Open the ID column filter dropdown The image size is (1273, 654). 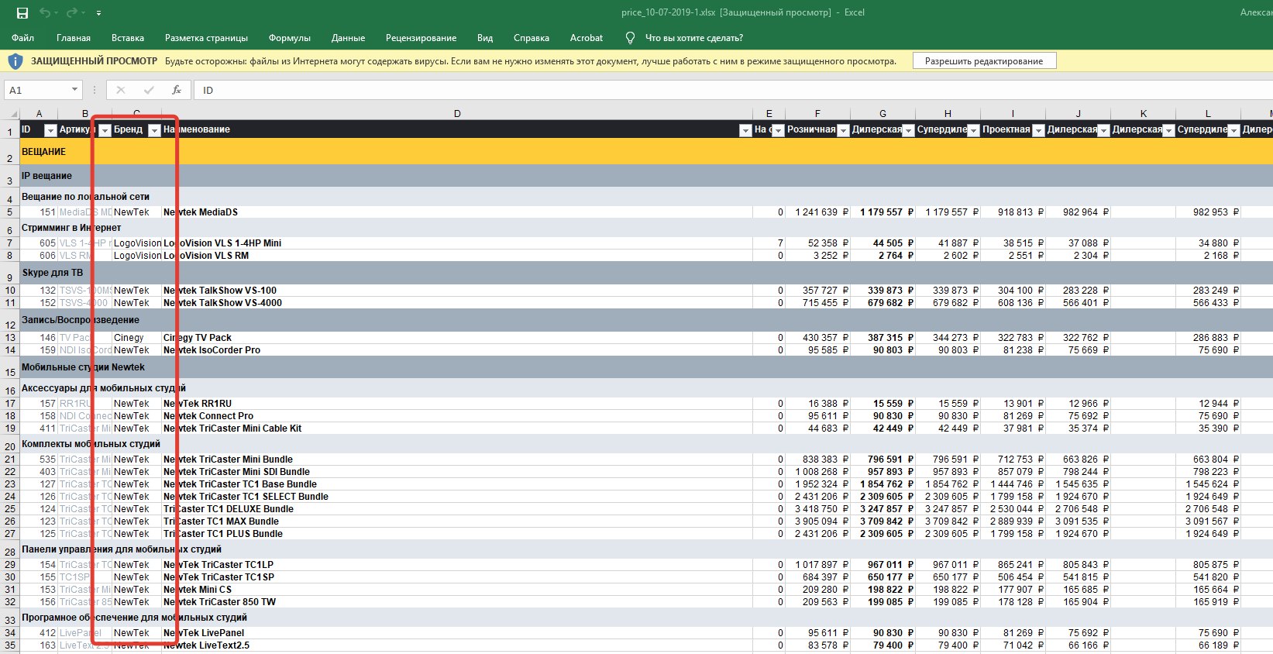[x=50, y=130]
